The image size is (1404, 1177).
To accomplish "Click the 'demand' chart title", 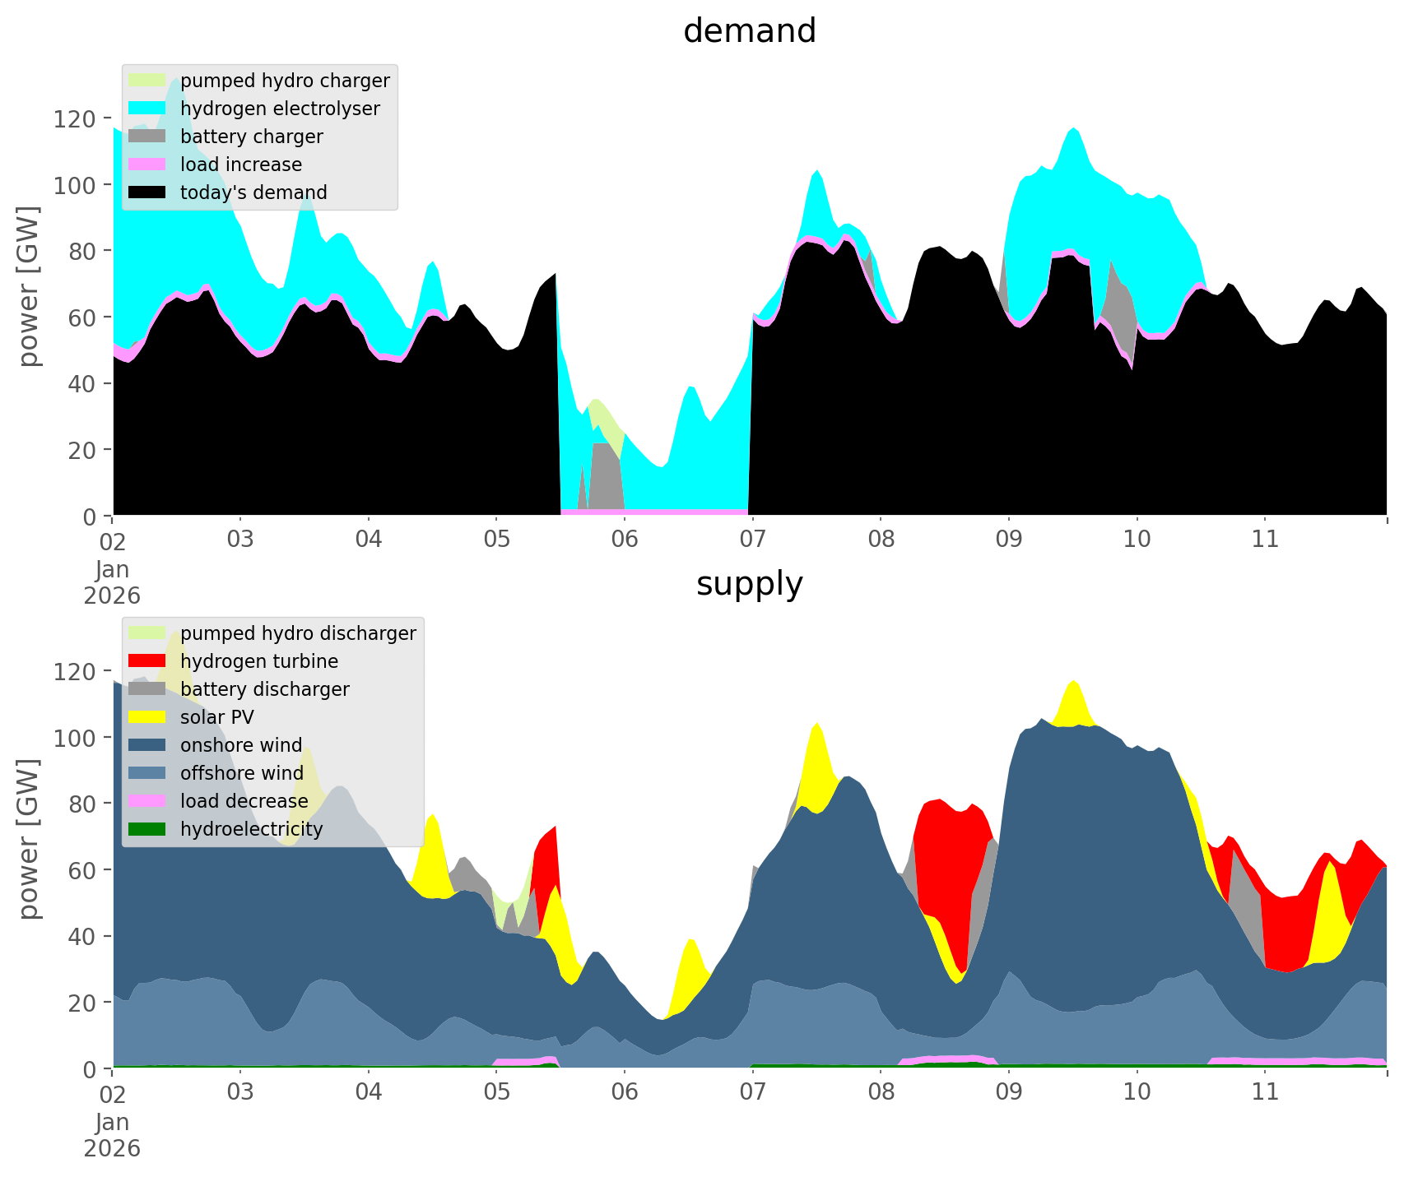I will click(749, 31).
